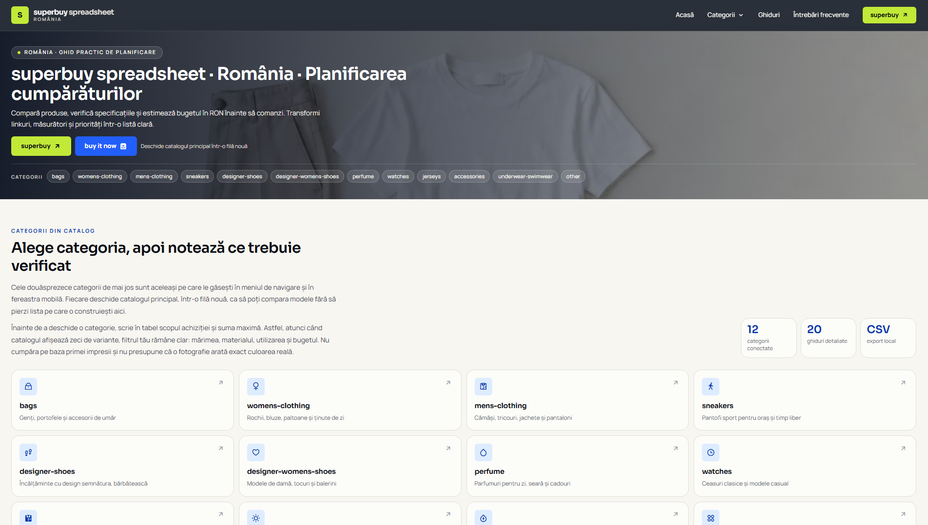Open Ghiduri navigation item
This screenshot has height=525, width=928.
tap(769, 15)
